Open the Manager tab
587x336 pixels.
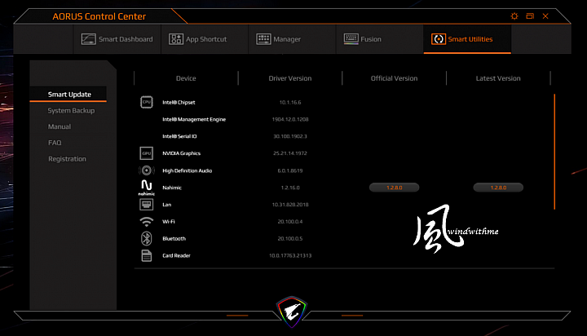coord(293,39)
